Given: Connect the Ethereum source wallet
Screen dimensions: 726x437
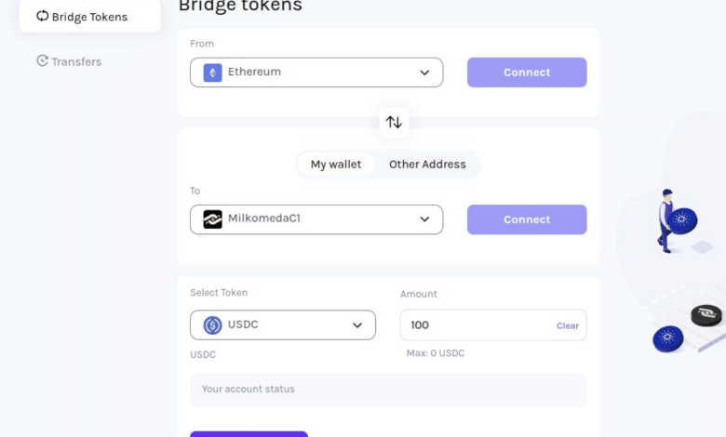Looking at the screenshot, I should (527, 73).
